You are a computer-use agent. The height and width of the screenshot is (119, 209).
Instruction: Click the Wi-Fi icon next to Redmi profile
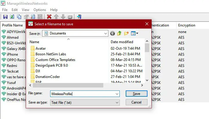pos(4,66)
